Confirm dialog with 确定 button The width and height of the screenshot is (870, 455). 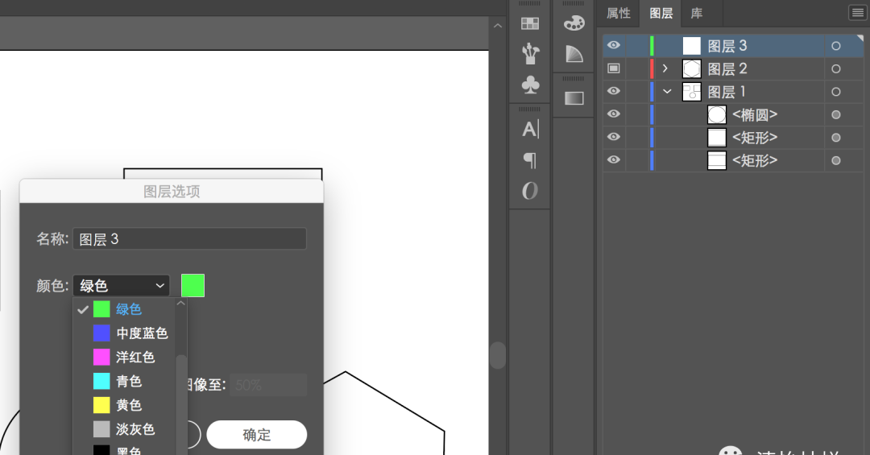[x=257, y=435]
